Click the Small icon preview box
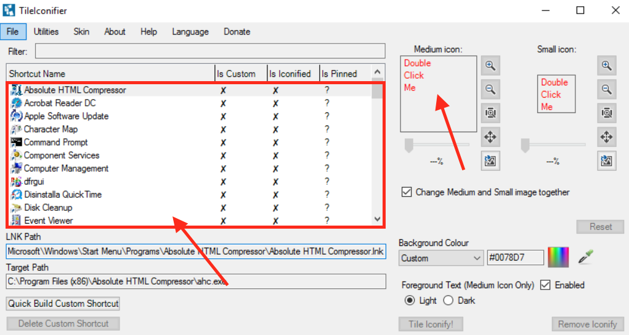Viewport: 629px width, 335px height. coord(556,94)
